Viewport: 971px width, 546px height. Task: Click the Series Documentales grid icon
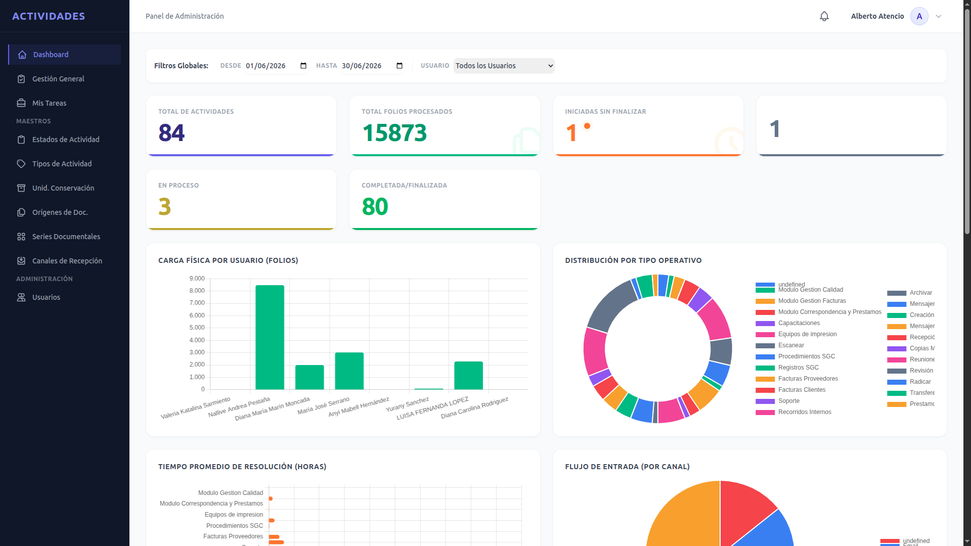pyautogui.click(x=21, y=237)
